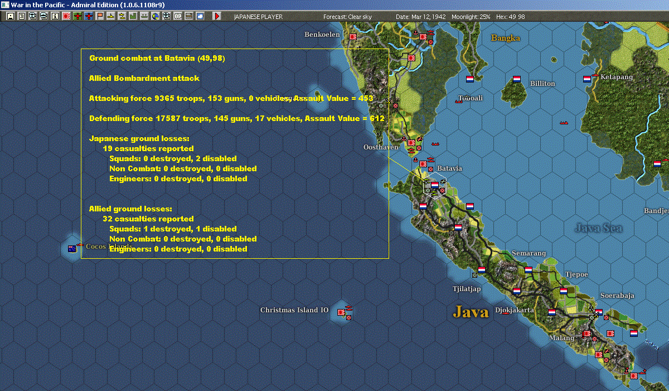
Task: Select the Dutch flag base at Billiton island
Action: coord(516,79)
